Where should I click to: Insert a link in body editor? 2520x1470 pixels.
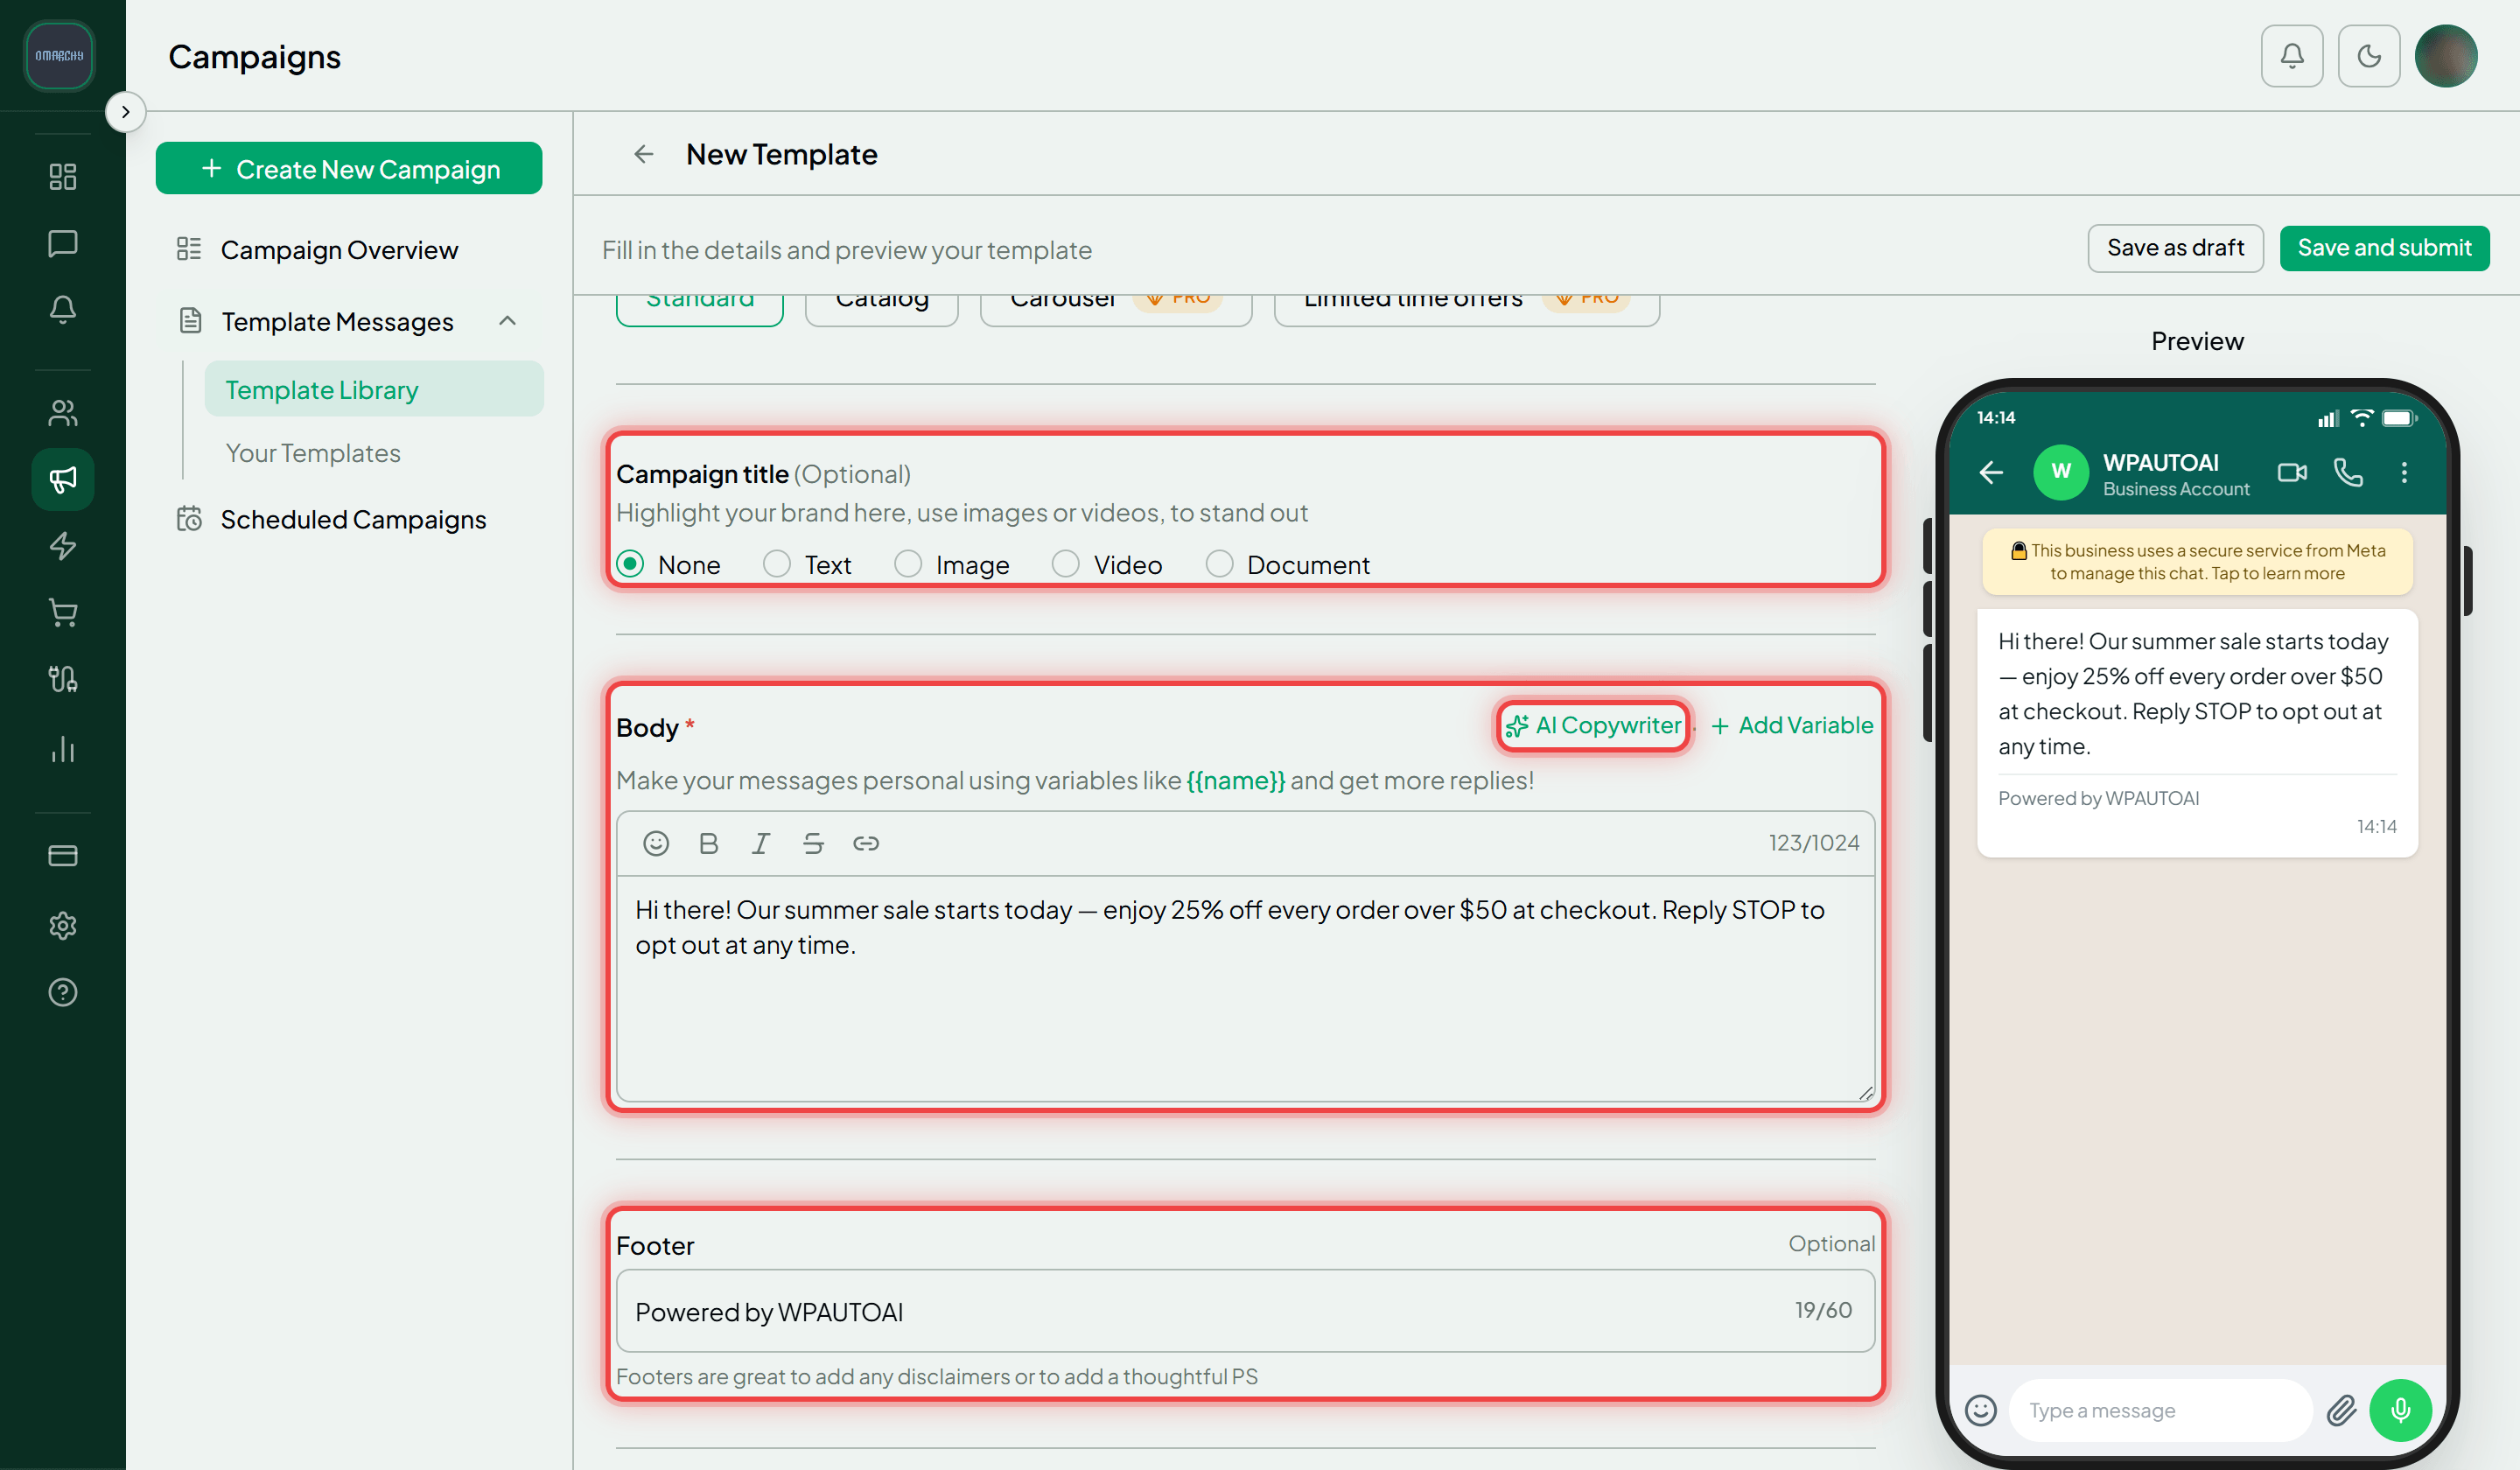pos(865,843)
